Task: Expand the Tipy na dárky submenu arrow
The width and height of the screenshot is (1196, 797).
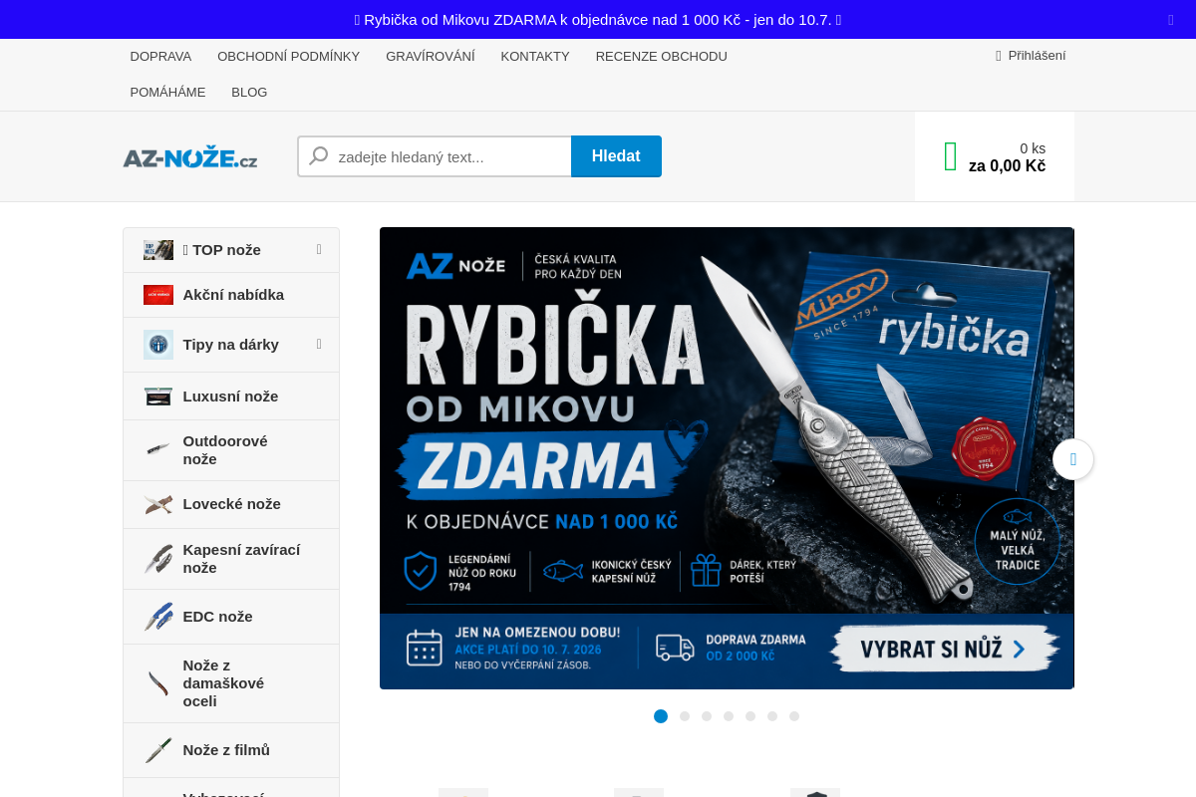Action: point(319,344)
